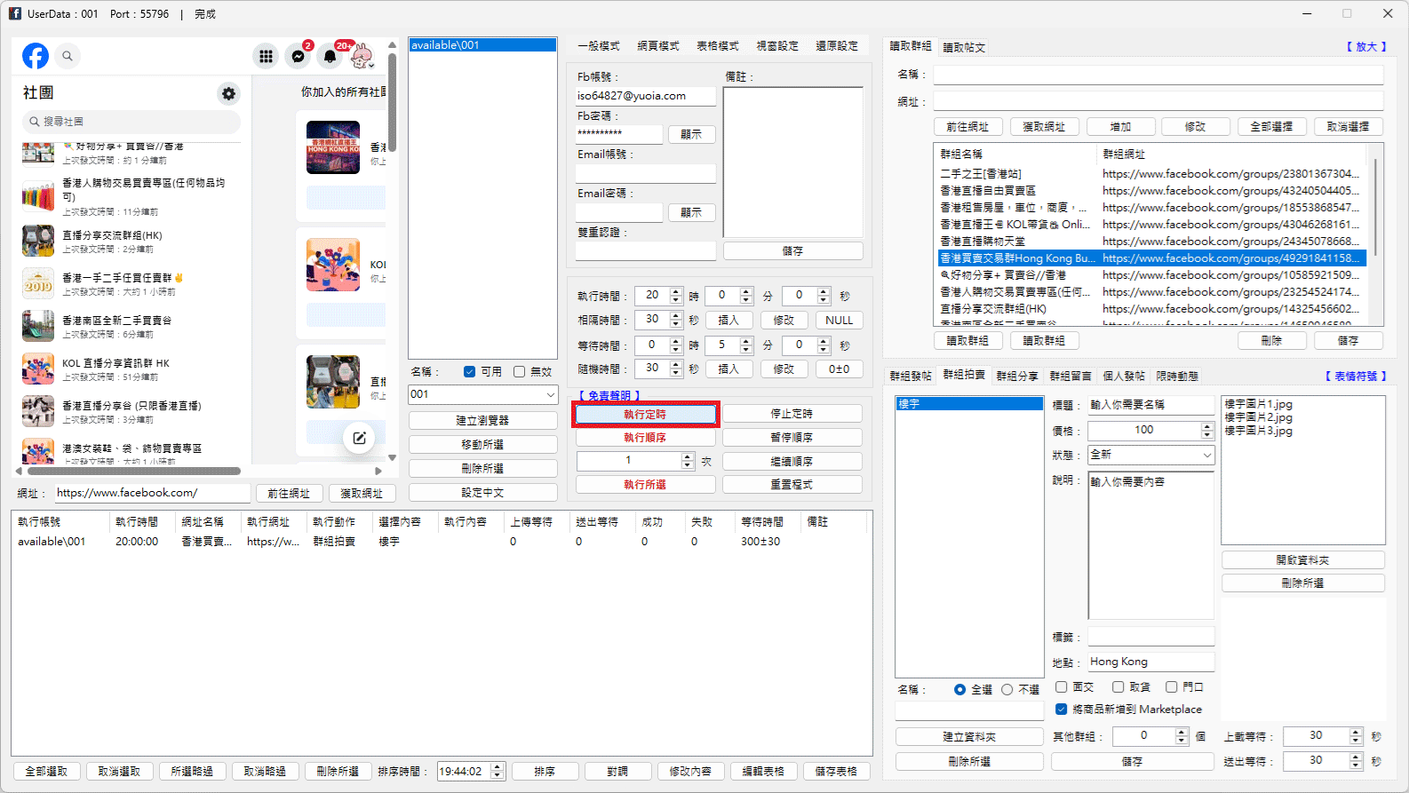Select available\001 account in list

pos(482,45)
